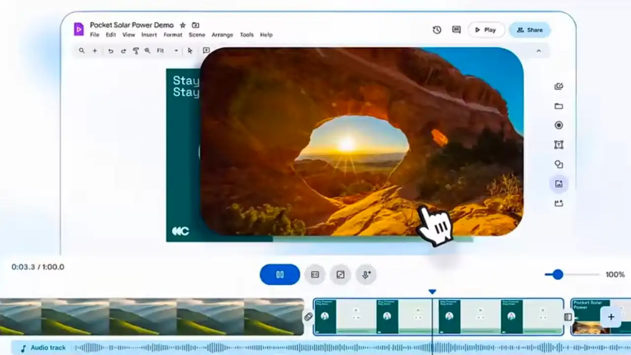Click the 0:03.3 / 1:00.0 time readout
This screenshot has height=355, width=631.
pos(38,267)
